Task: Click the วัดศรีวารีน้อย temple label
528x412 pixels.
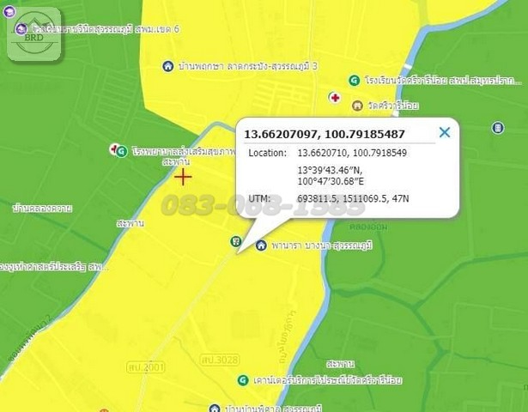Action: 393,106
